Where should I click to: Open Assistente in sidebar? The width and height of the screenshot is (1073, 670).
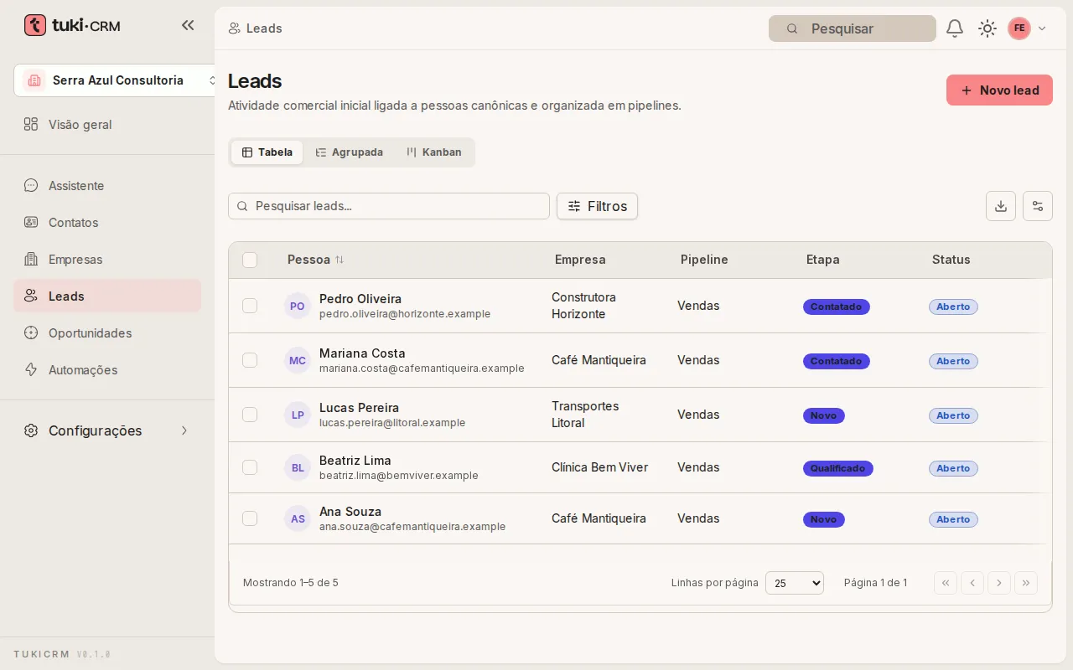[107, 186]
